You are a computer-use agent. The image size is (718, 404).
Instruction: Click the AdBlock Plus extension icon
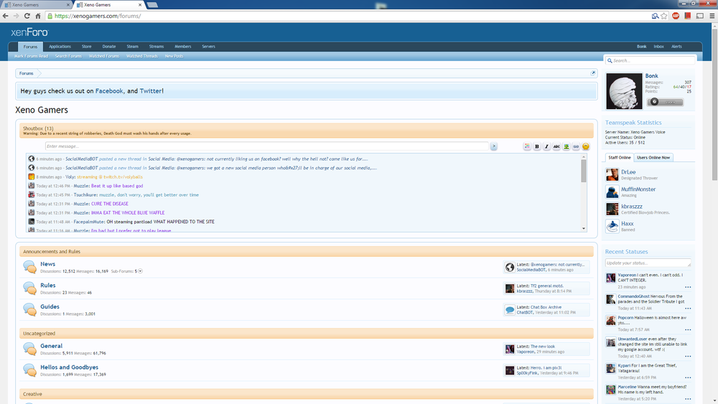676,16
